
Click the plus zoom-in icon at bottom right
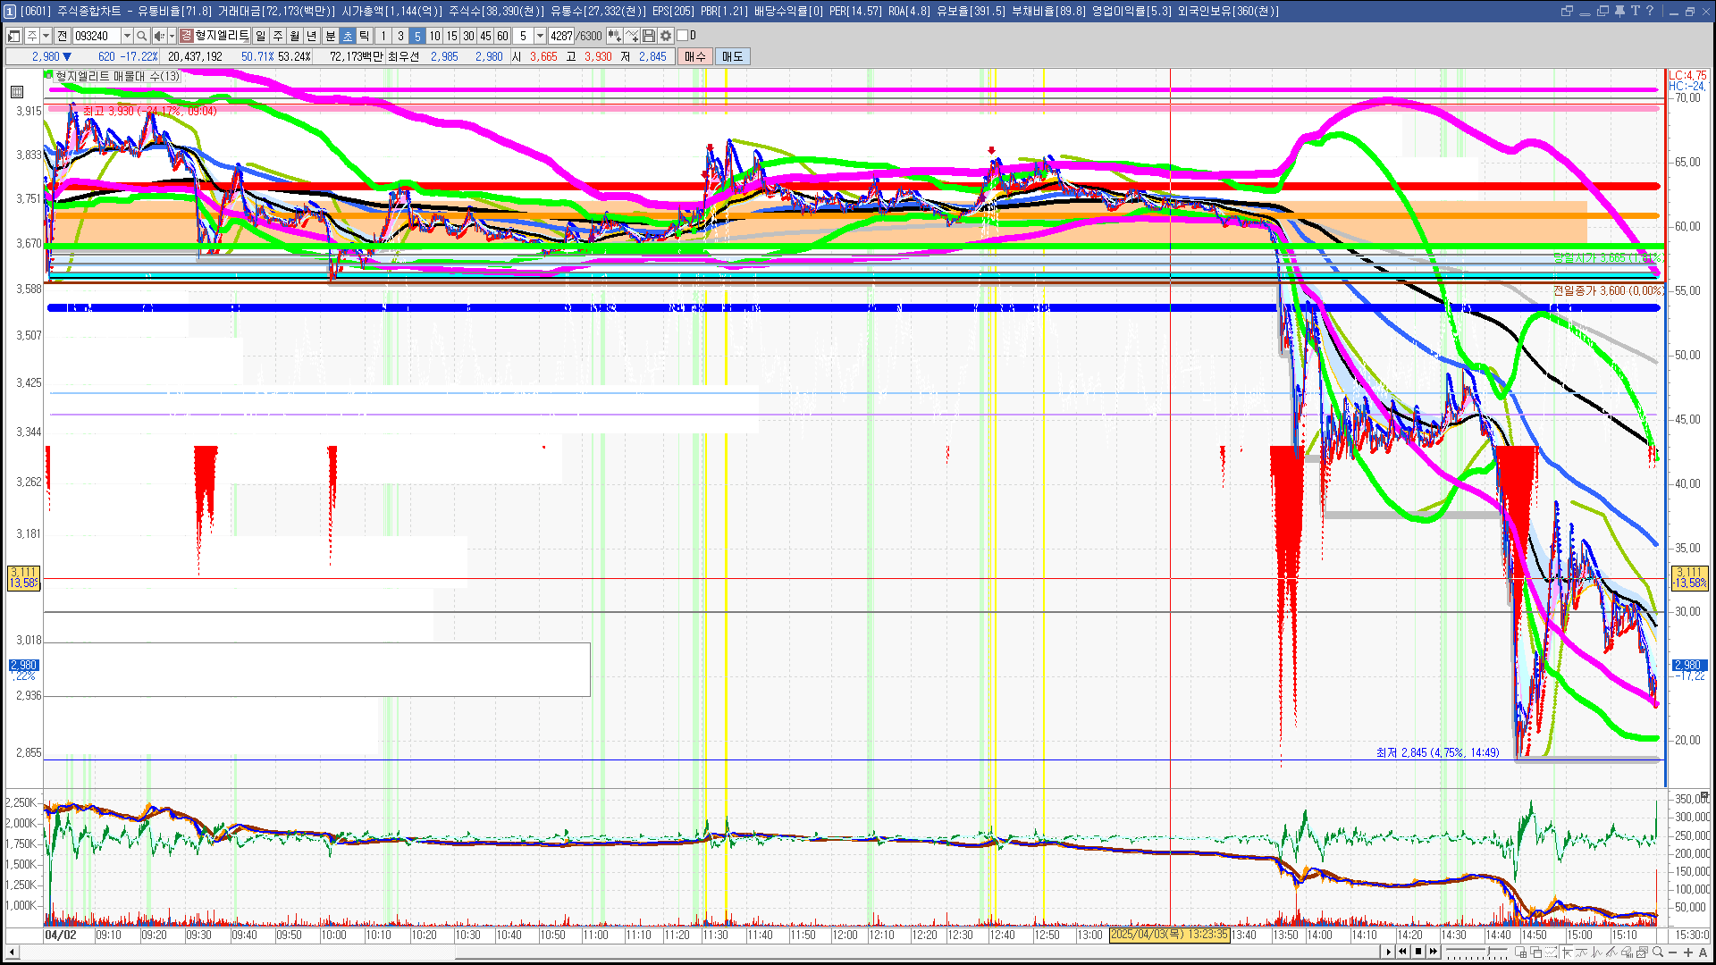pos(1687,952)
